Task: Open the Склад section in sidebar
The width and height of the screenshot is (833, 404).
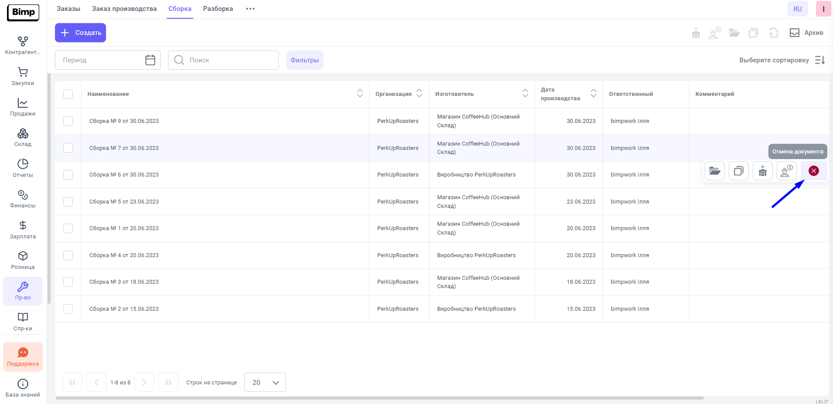Action: tap(23, 137)
